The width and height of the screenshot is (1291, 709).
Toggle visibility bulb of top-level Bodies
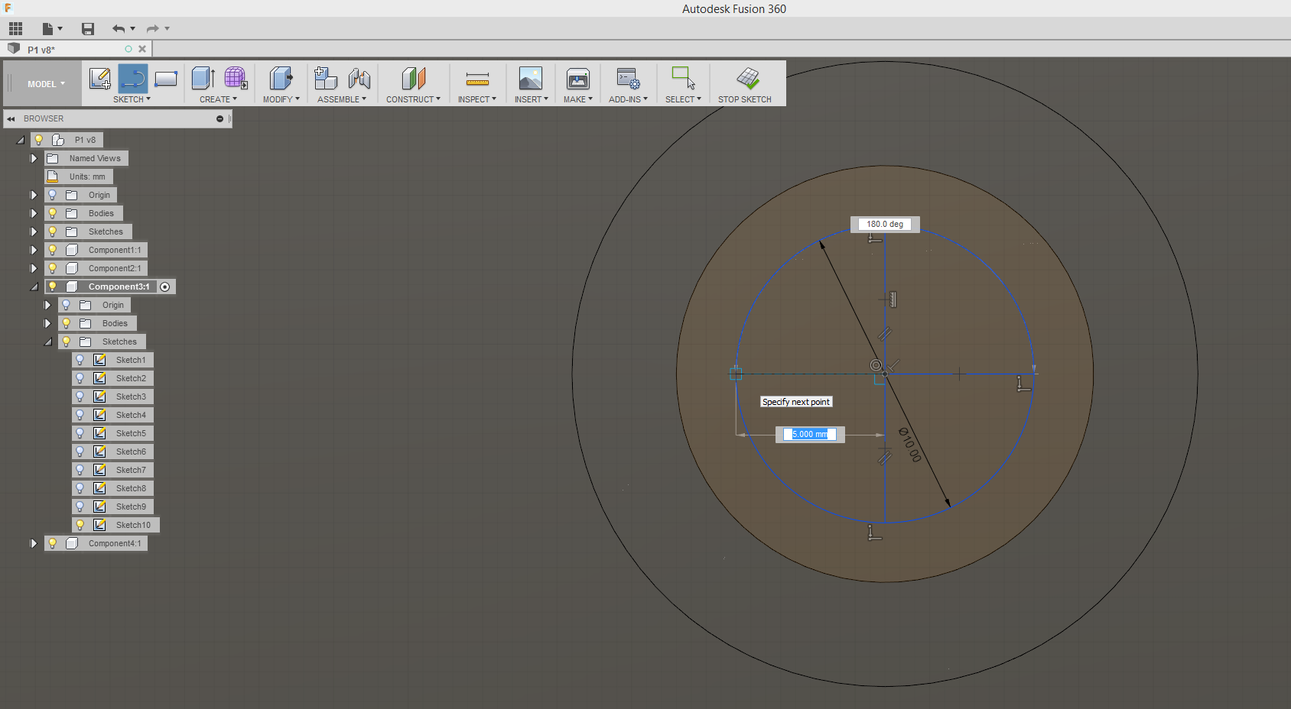(x=52, y=213)
